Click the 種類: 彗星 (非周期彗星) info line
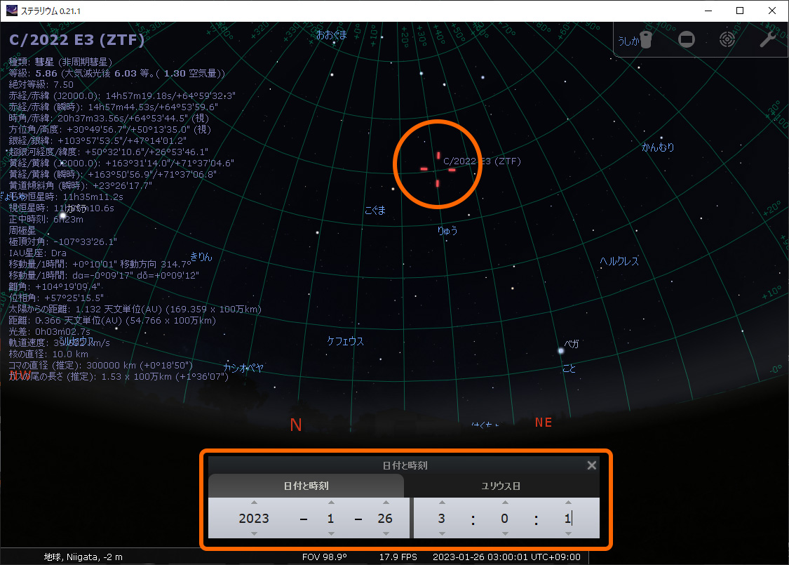789x565 pixels. (x=60, y=62)
